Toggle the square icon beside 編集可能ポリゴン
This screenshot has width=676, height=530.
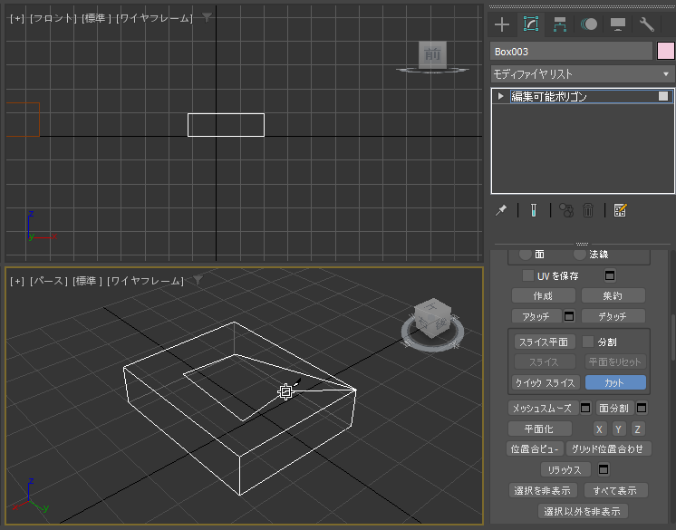[663, 96]
